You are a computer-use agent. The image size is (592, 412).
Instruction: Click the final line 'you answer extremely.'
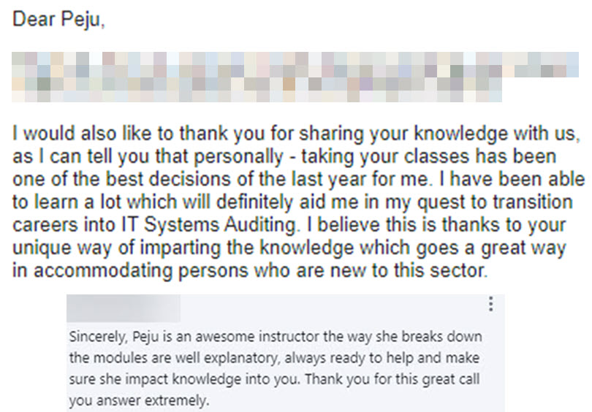coord(140,400)
